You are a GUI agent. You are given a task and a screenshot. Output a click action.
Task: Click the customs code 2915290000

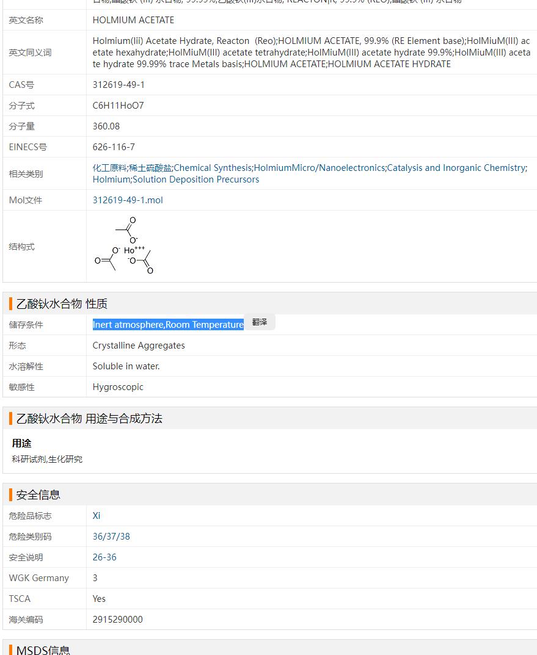click(x=117, y=620)
